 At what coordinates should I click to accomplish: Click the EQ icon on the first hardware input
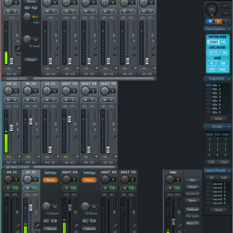click(x=17, y=55)
